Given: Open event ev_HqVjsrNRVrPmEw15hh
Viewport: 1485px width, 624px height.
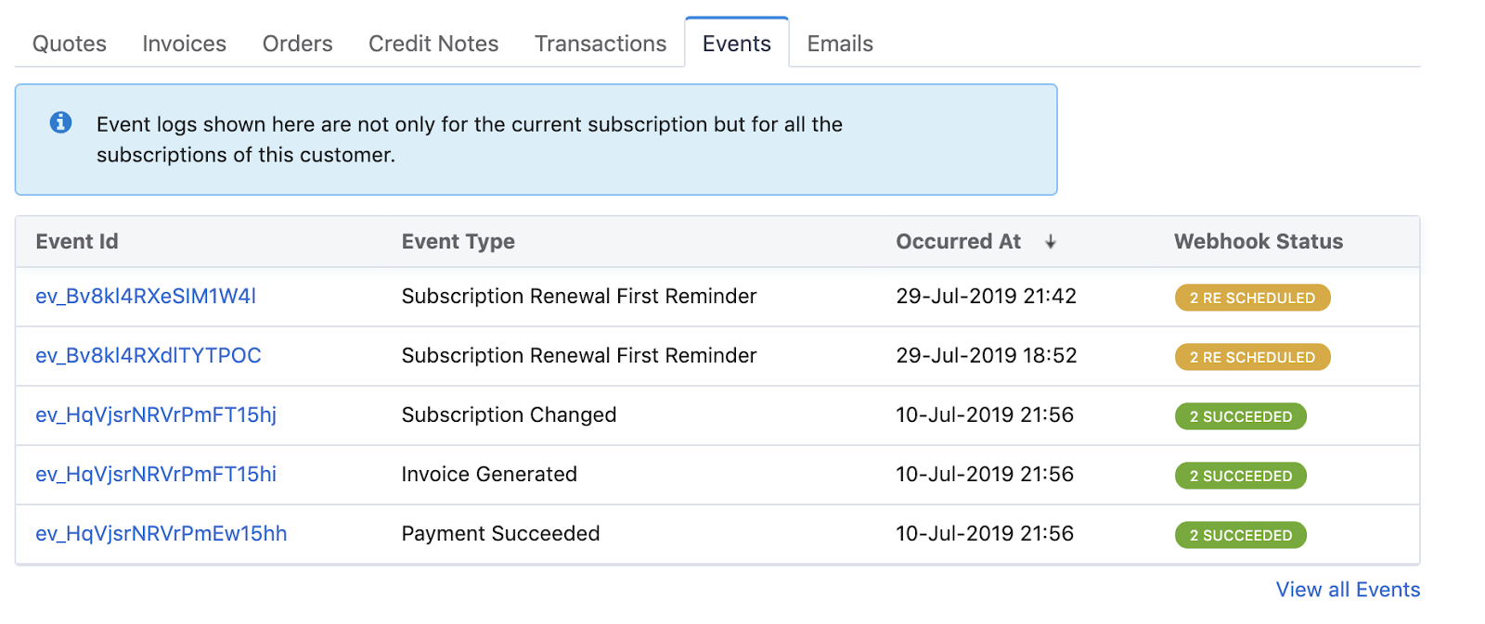Looking at the screenshot, I should pyautogui.click(x=161, y=533).
